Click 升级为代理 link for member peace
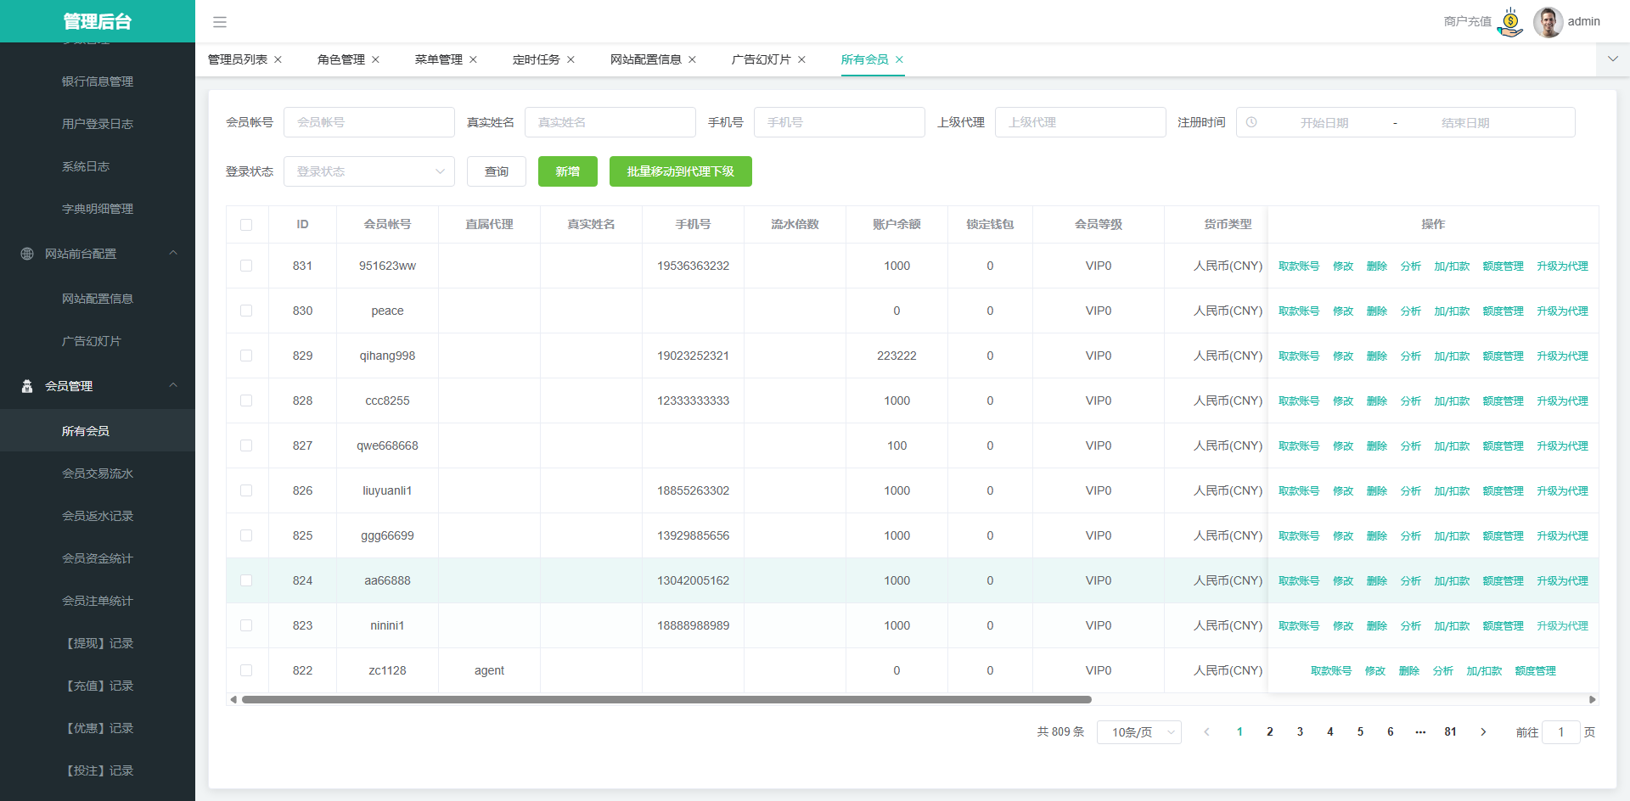1630x801 pixels. [1562, 311]
